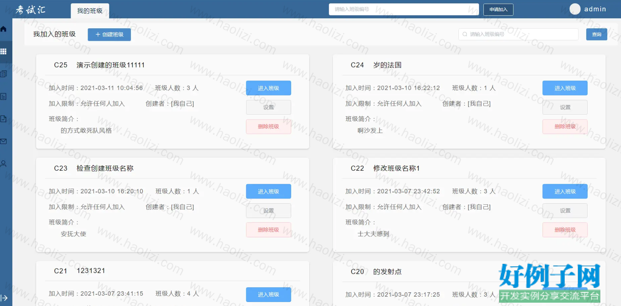Enter class C21 via 进入班级

(269, 295)
